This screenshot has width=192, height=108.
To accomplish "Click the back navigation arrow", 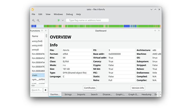I will click(33, 20).
